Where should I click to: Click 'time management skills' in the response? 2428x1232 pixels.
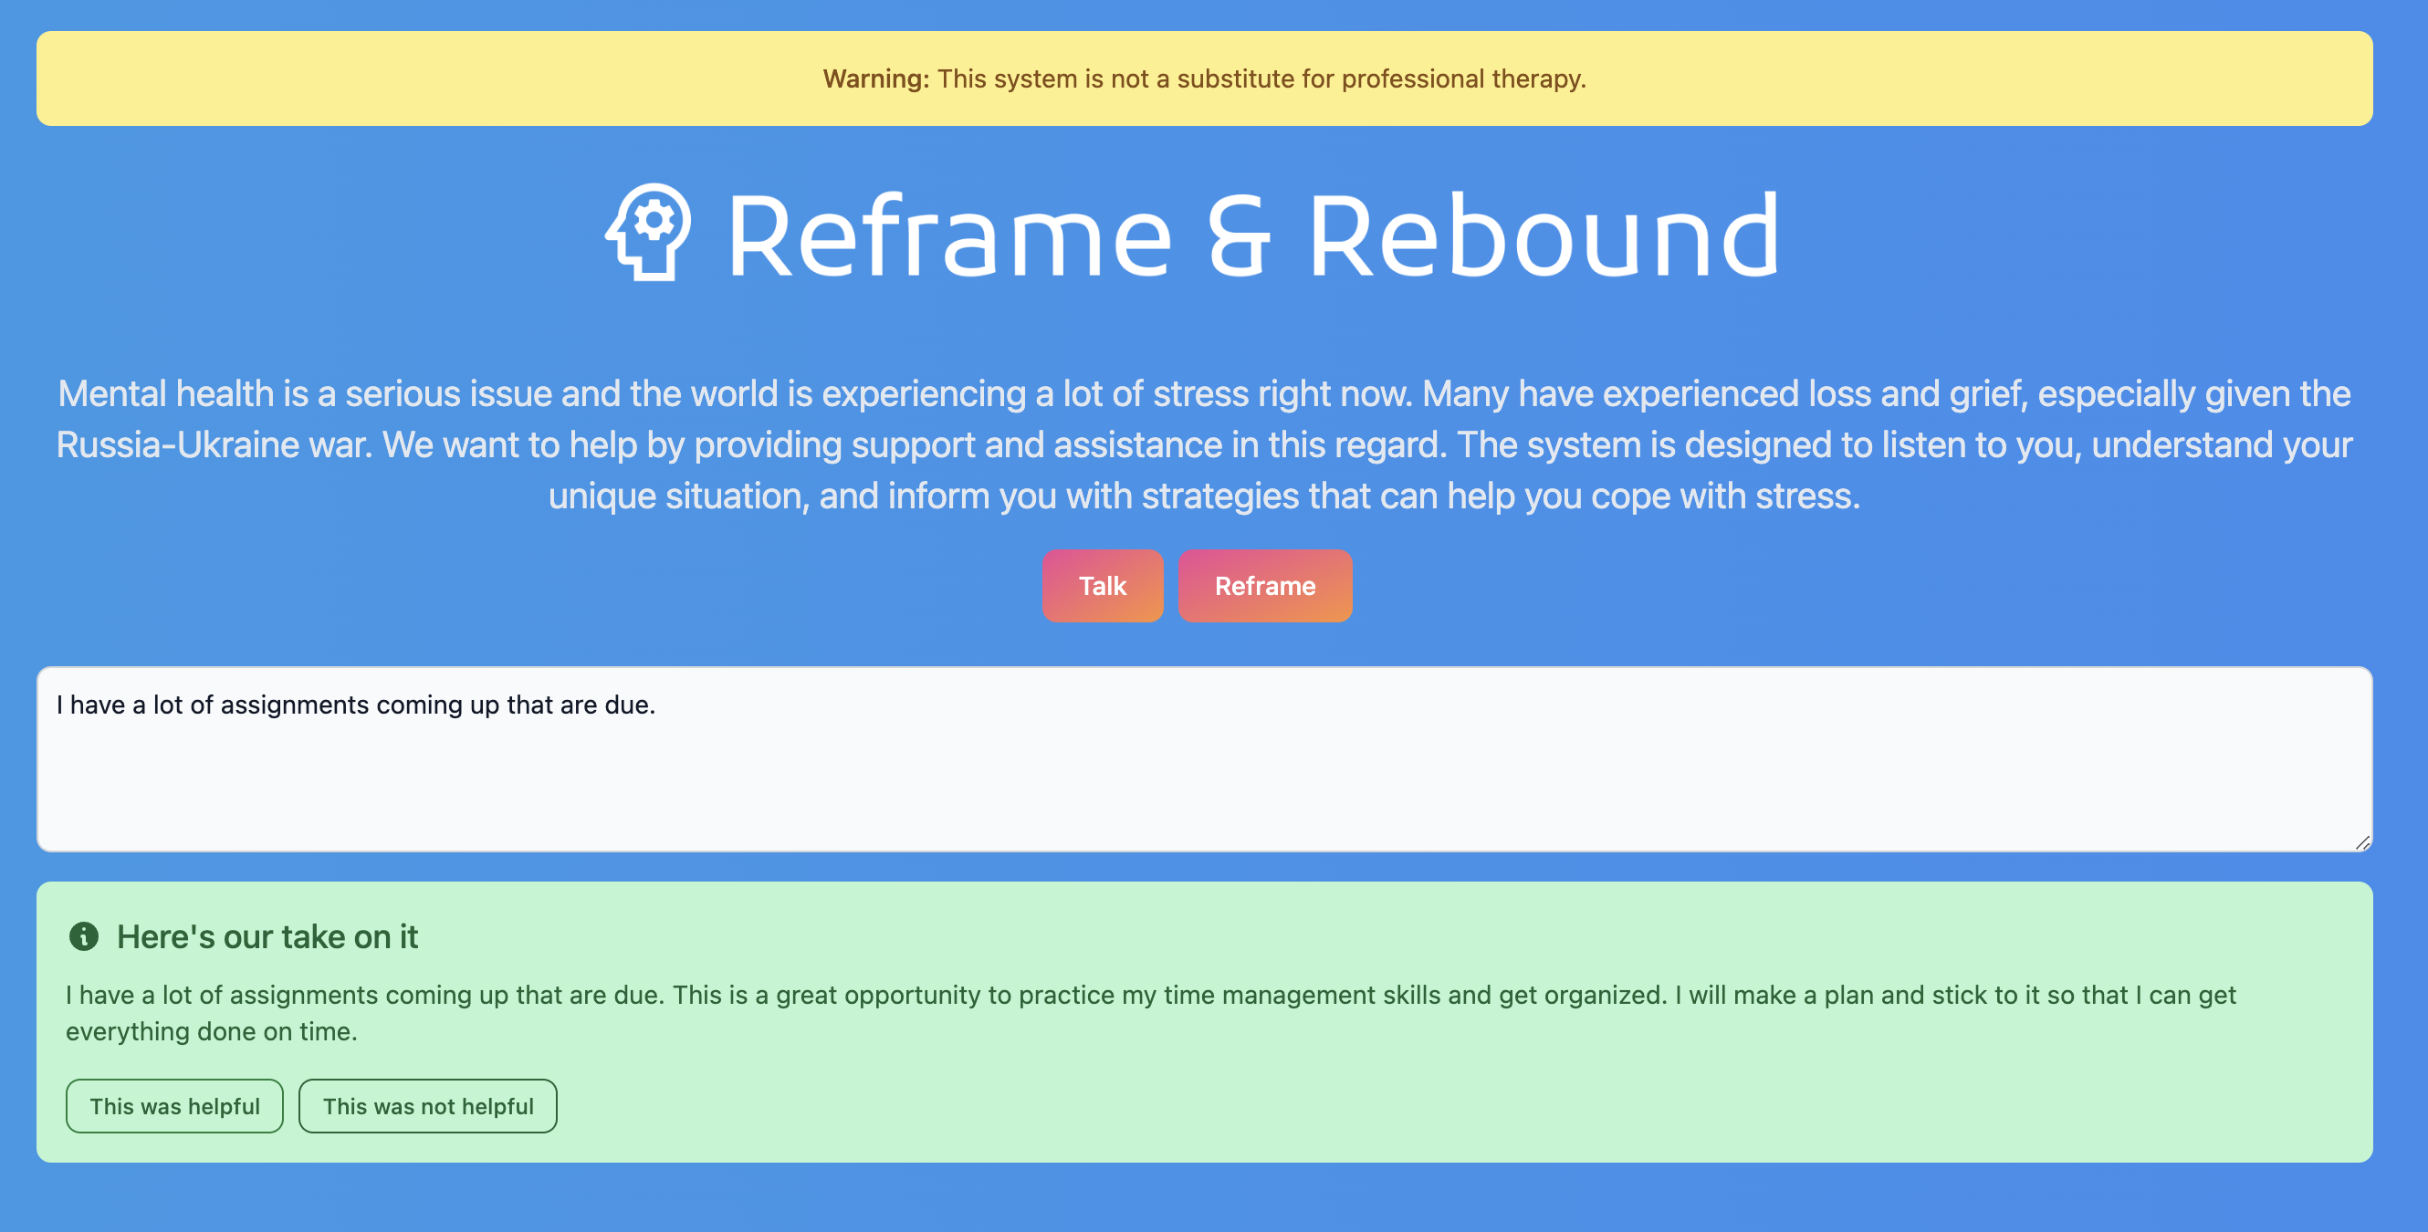point(1302,995)
